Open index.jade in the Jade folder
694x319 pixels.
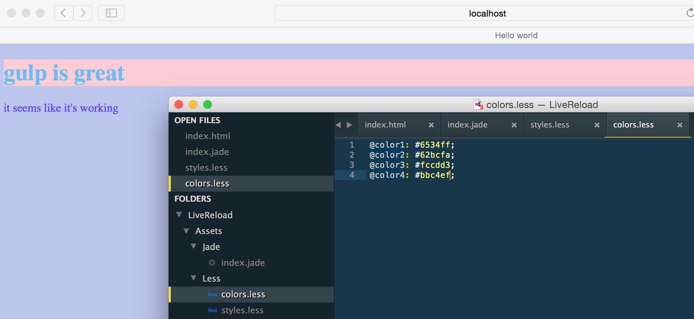coord(243,263)
